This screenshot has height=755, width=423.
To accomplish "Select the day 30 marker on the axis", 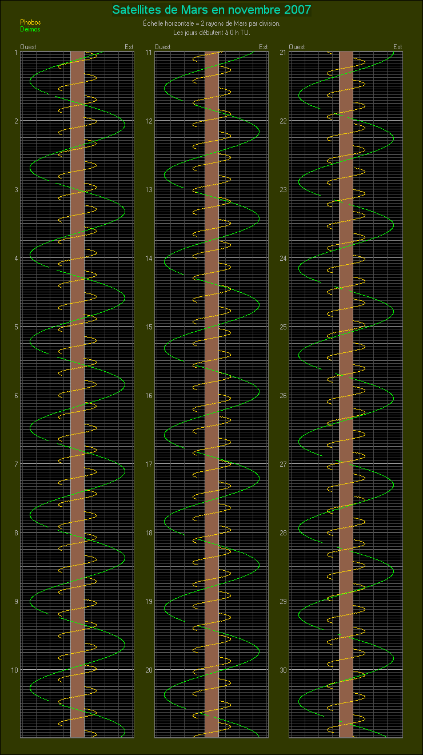I will tap(282, 670).
